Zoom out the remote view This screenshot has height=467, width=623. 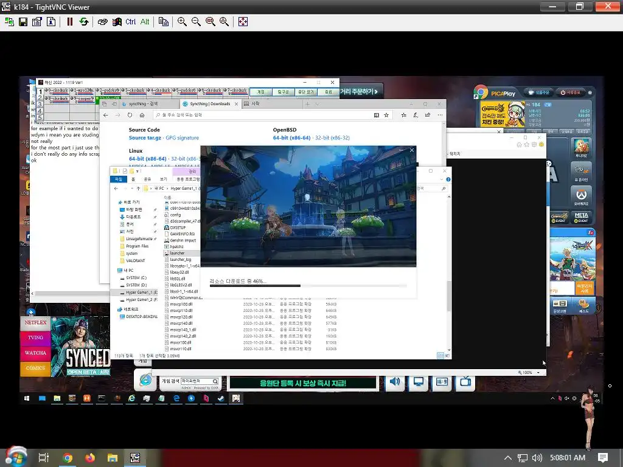coord(196,22)
